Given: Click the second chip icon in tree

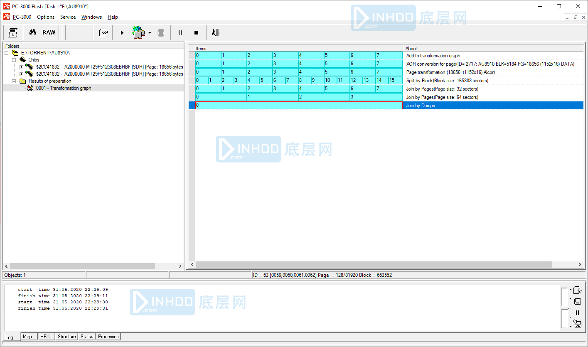Looking at the screenshot, I should tap(30, 74).
